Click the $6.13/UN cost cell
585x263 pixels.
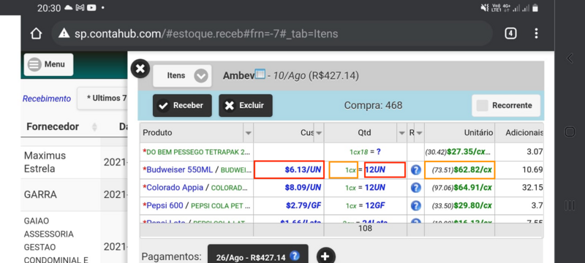[289, 170]
